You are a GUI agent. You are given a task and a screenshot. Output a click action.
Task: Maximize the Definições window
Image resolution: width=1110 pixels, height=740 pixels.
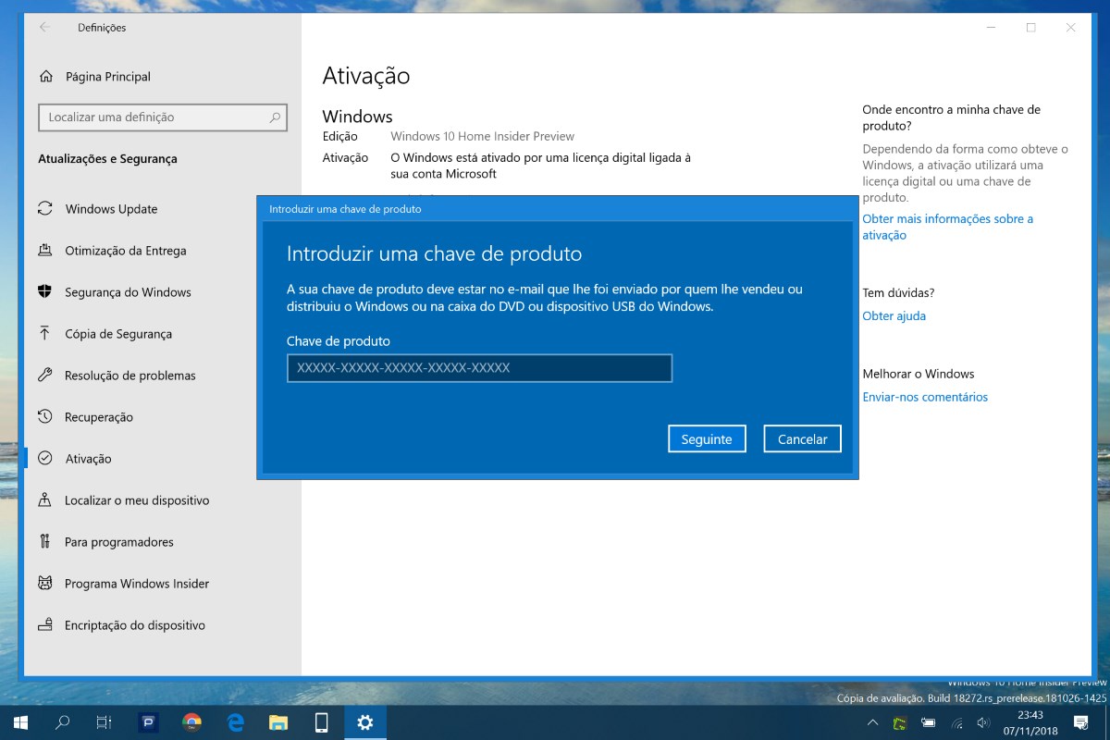tap(1030, 28)
